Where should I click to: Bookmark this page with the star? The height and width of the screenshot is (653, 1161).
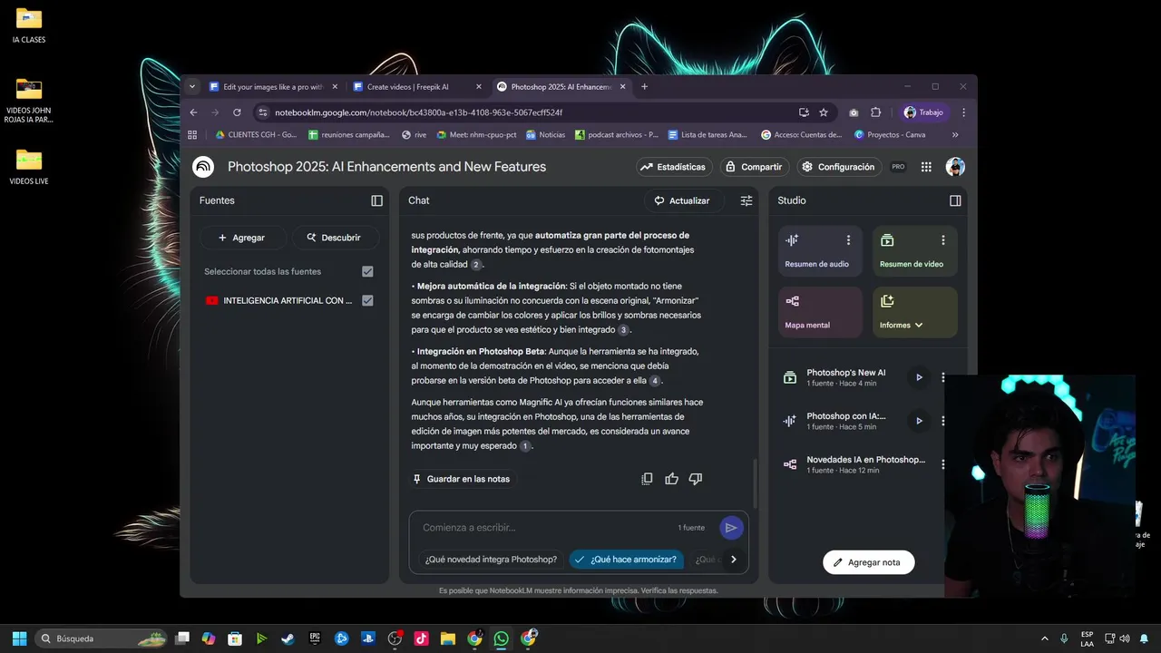[824, 112]
